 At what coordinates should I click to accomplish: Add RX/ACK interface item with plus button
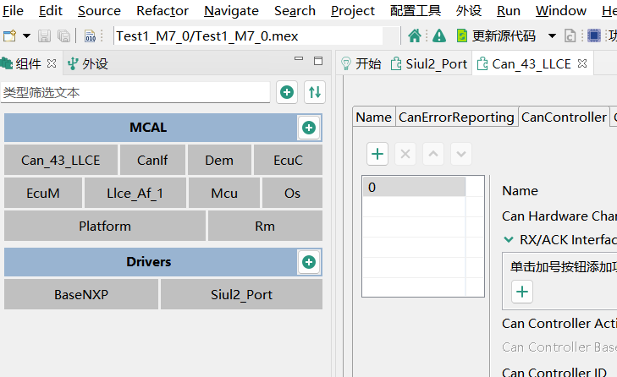tap(522, 292)
